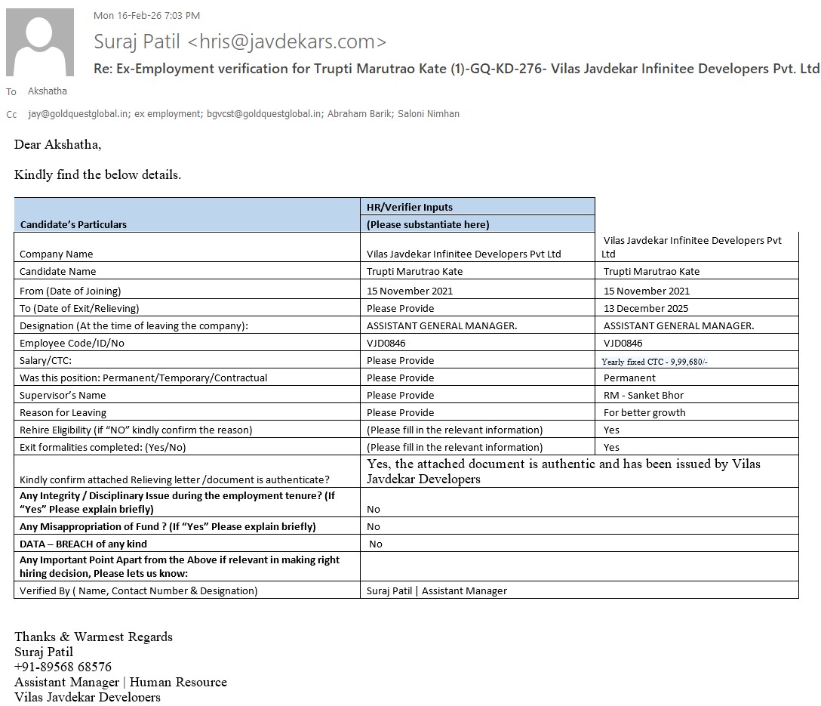This screenshot has width=821, height=706.
Task: Select the Akshatha recipient in the To field
Action: [x=48, y=91]
